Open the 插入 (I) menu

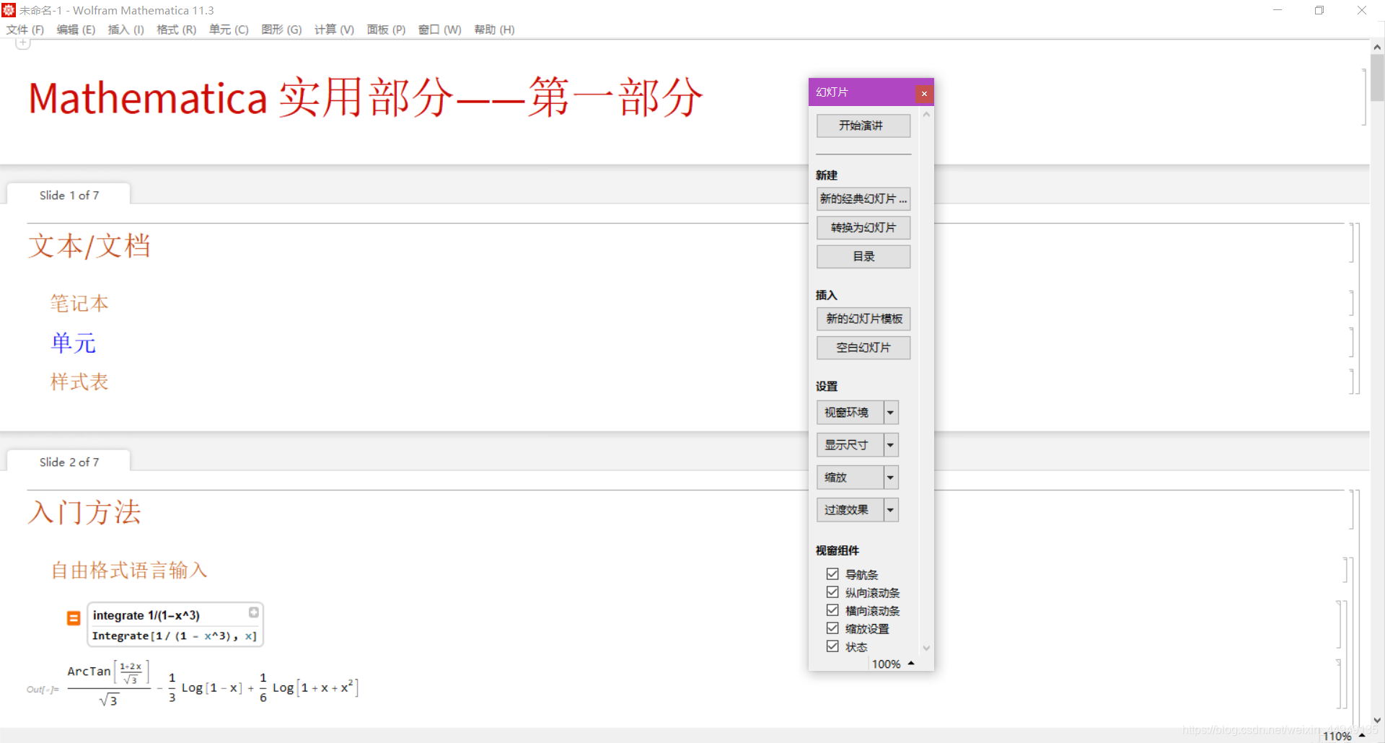[126, 30]
